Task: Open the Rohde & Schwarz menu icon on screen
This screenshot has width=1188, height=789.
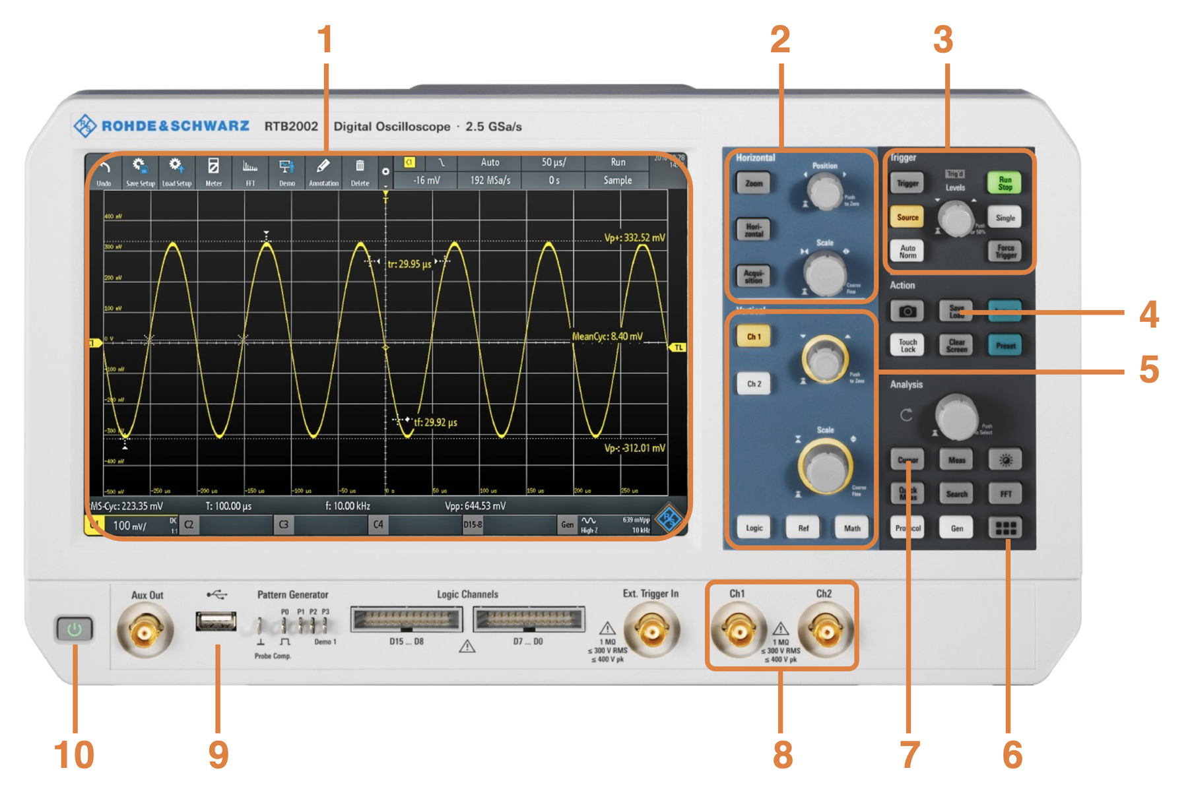Action: point(669,519)
